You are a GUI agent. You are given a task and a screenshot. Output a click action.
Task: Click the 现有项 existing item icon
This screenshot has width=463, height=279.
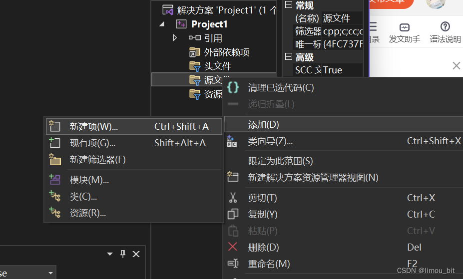pos(54,143)
